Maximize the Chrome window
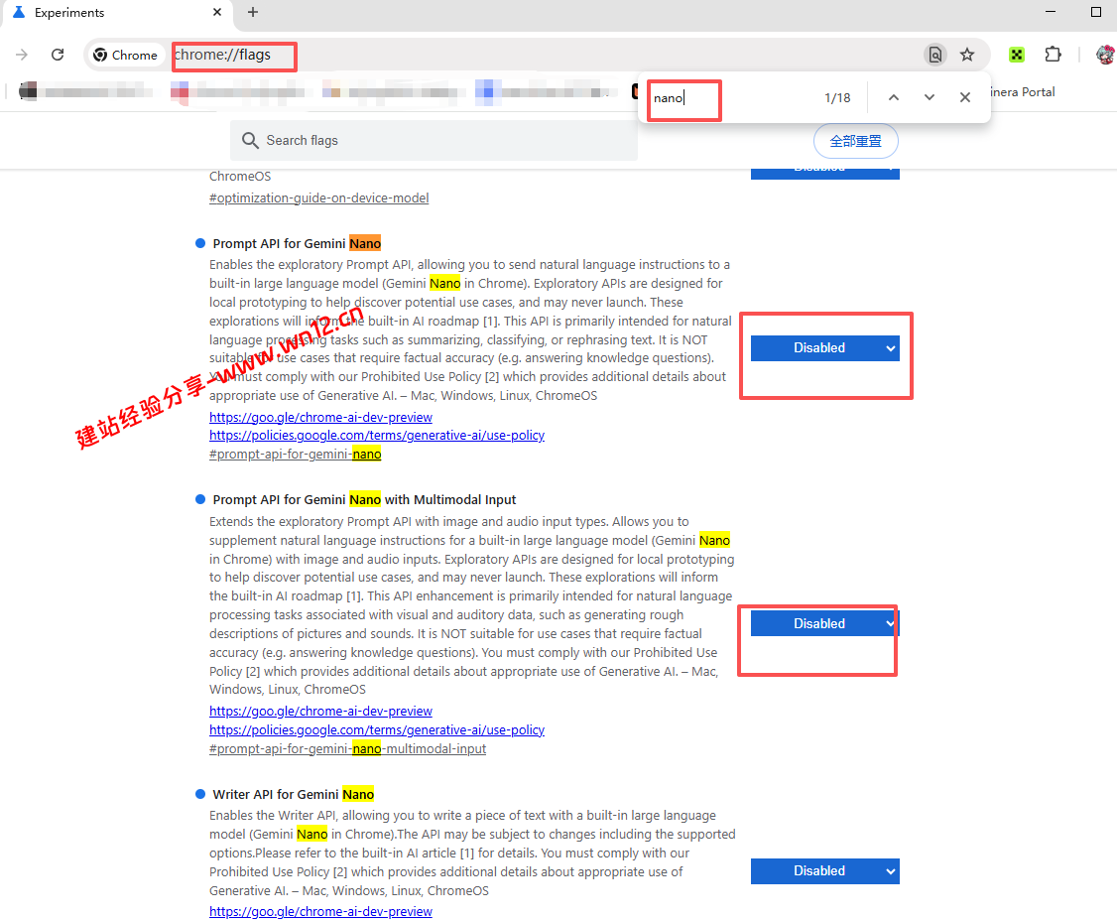 (1095, 12)
